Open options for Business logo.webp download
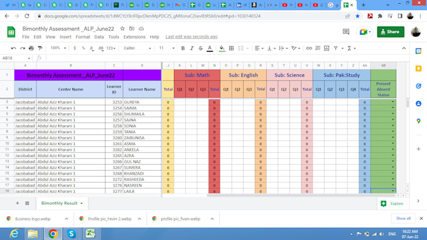The image size is (427, 240). pyautogui.click(x=67, y=219)
